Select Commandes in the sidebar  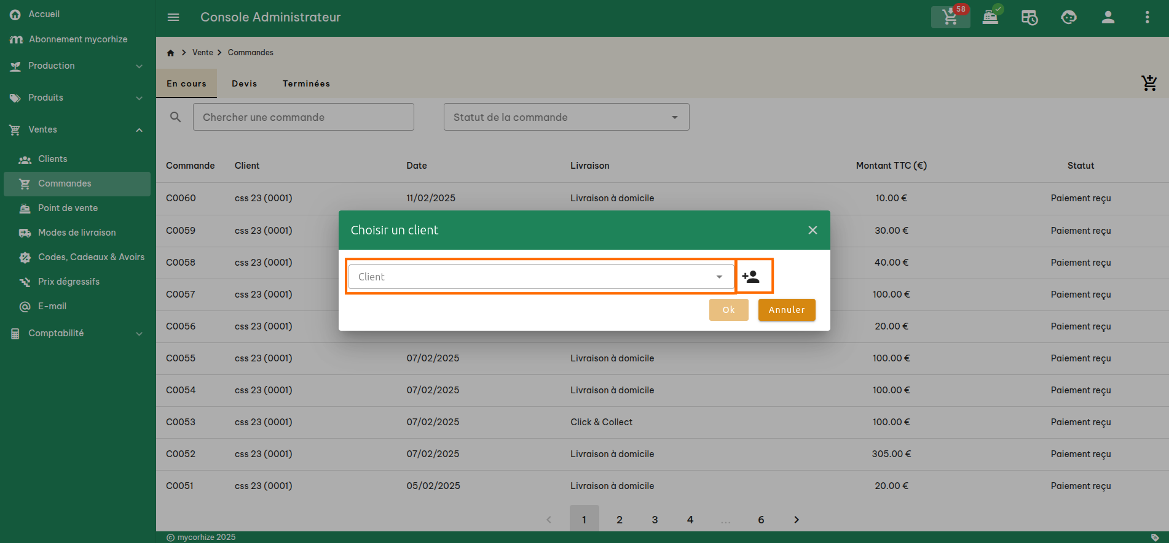click(x=77, y=183)
